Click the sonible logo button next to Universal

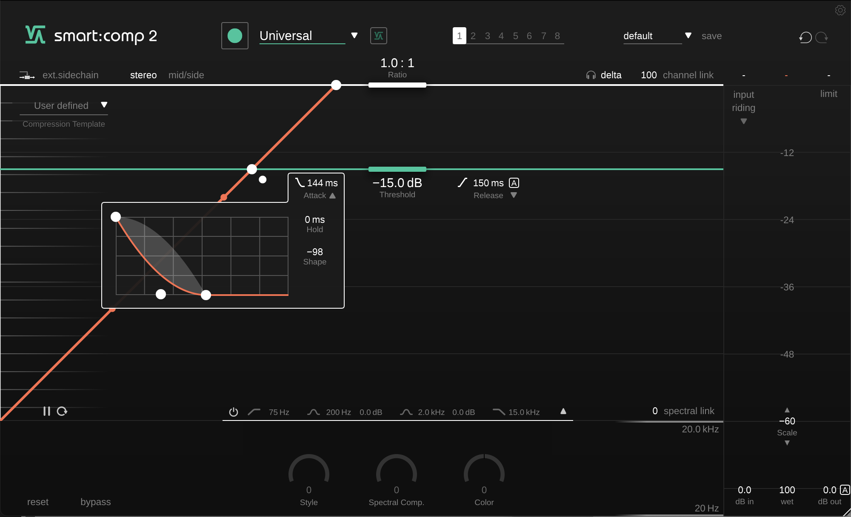point(378,36)
